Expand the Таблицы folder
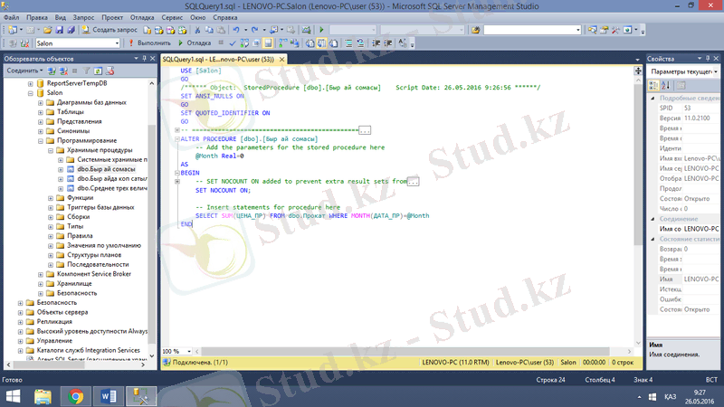 point(41,112)
